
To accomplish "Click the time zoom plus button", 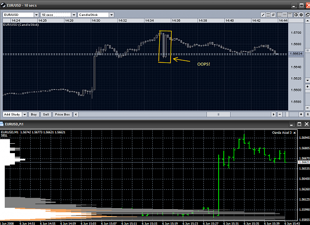I will click(301, 114).
